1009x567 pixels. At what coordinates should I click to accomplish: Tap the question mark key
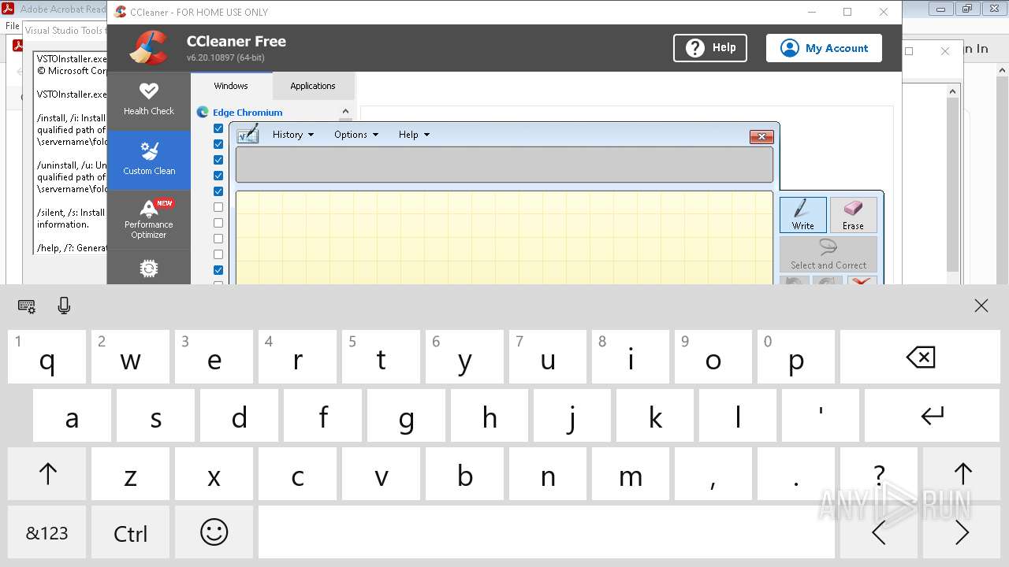tap(879, 474)
